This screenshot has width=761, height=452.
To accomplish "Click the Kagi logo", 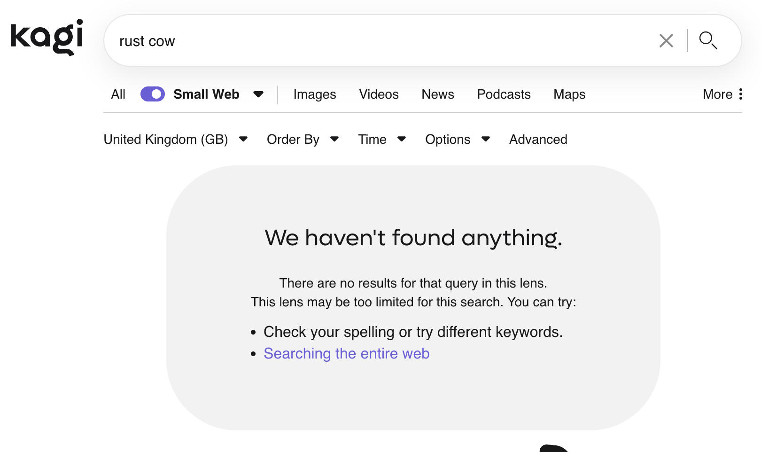I will tap(47, 37).
